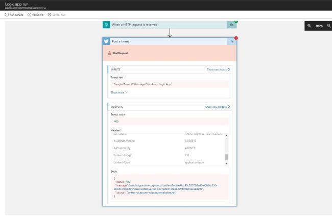The height and width of the screenshot is (216, 332).
Task: Click the Status code 400 field
Action: coord(170,122)
